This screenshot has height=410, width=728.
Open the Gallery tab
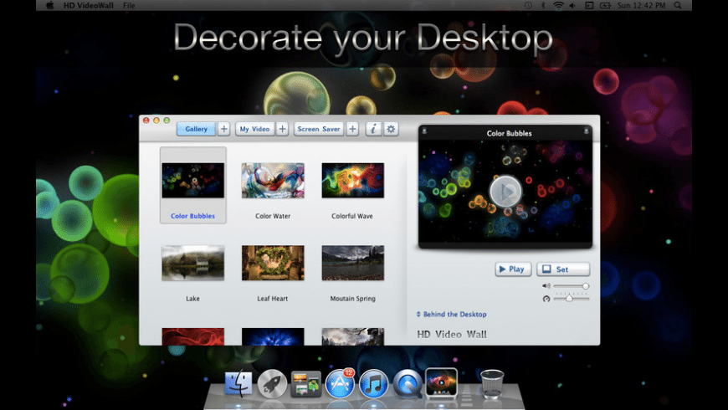point(196,129)
